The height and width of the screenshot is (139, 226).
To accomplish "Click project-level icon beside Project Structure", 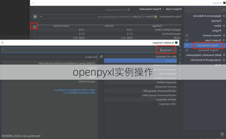I will [187, 50].
